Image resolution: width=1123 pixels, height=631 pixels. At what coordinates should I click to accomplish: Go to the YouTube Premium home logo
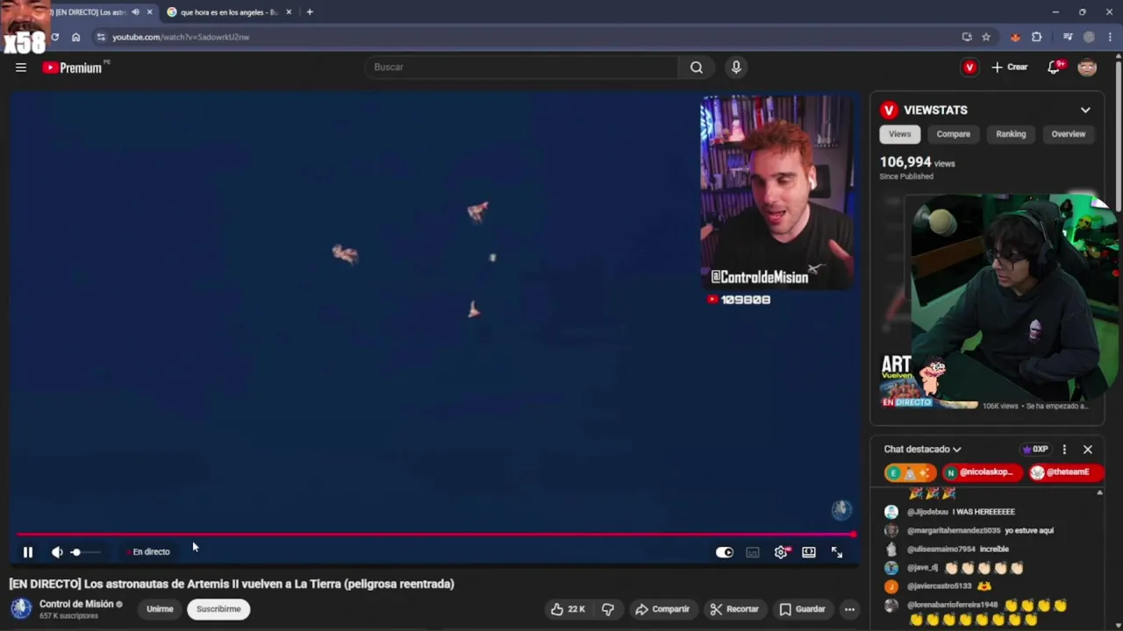tap(74, 67)
